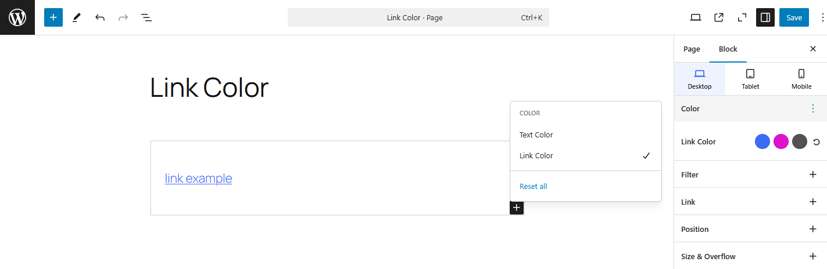This screenshot has height=269, width=827.
Task: Switch to the Page tab
Action: pos(692,49)
